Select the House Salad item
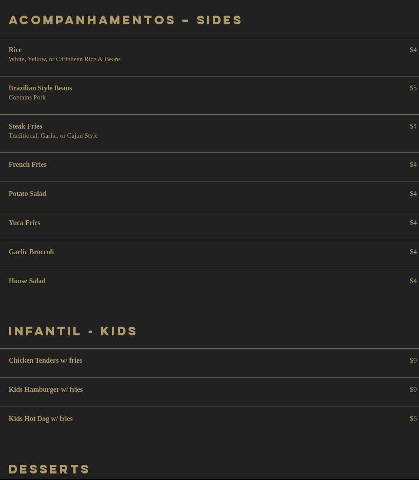Screen dimensions: 419x480 [x=27, y=281]
